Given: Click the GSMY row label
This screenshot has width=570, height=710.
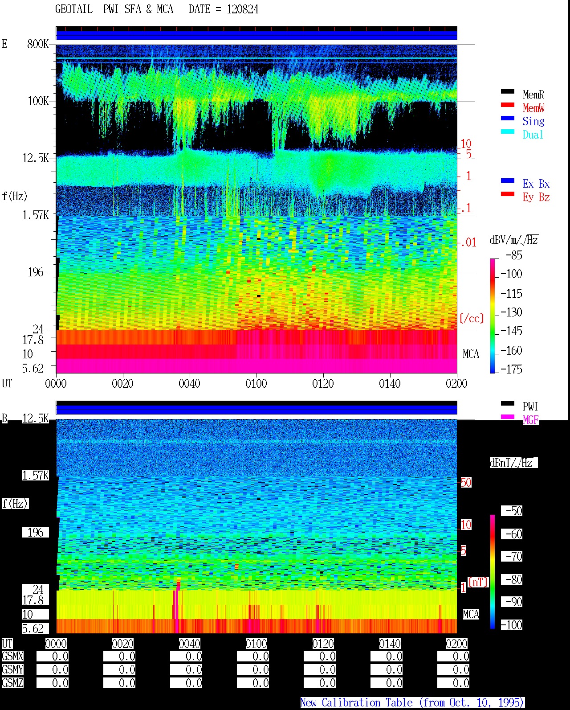Looking at the screenshot, I should (12, 669).
